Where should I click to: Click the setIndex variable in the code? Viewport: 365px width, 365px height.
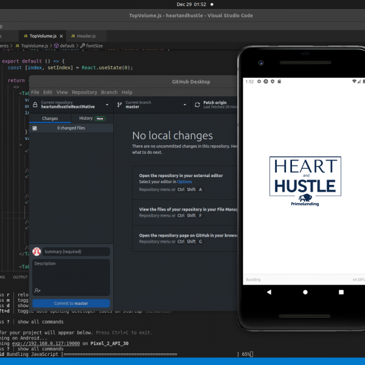point(60,68)
